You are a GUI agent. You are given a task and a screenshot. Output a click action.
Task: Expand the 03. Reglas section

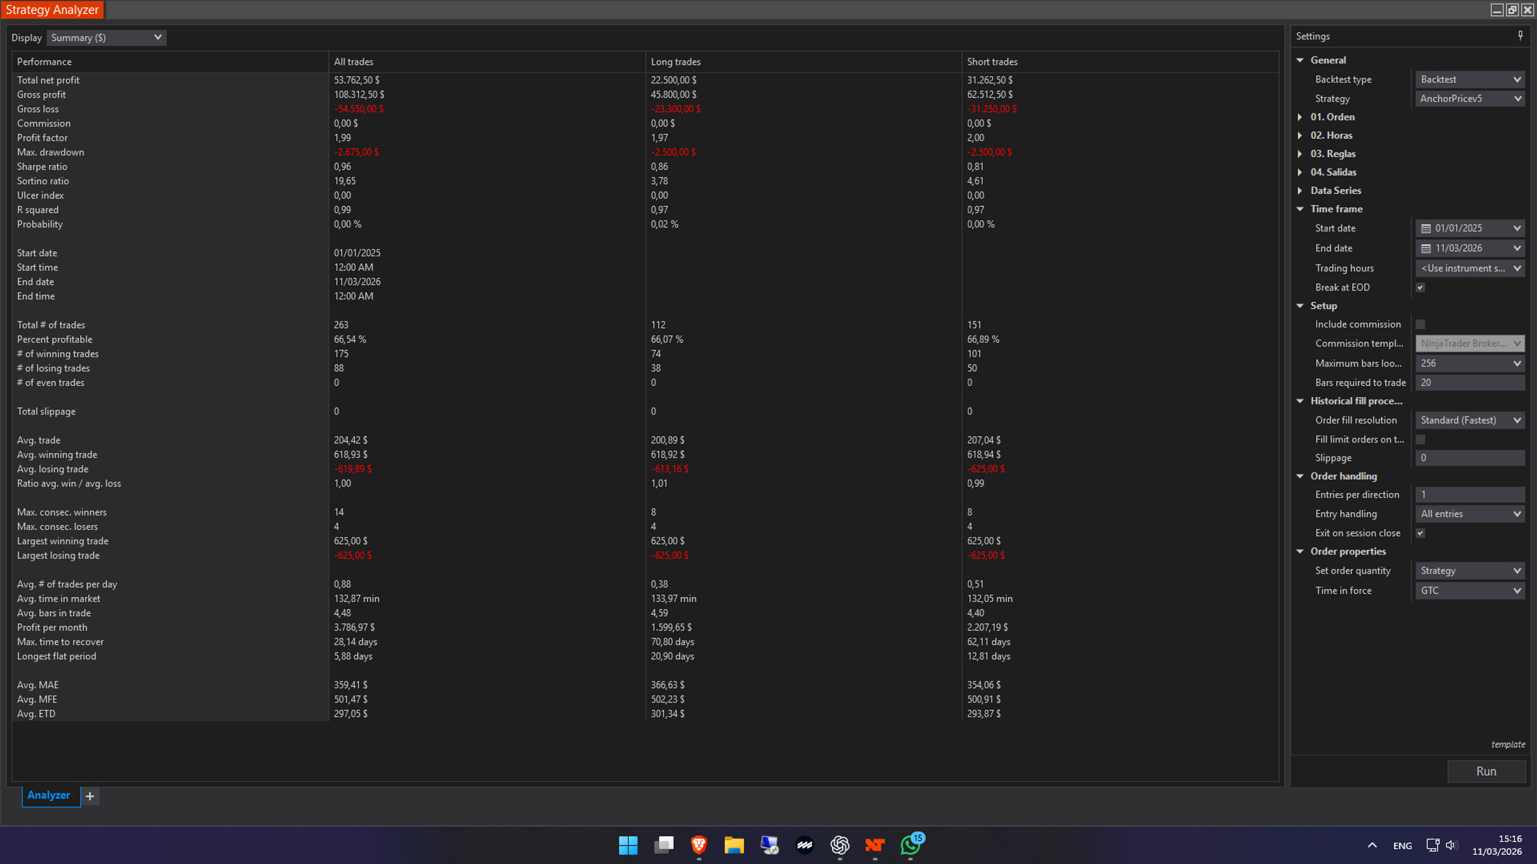point(1300,154)
